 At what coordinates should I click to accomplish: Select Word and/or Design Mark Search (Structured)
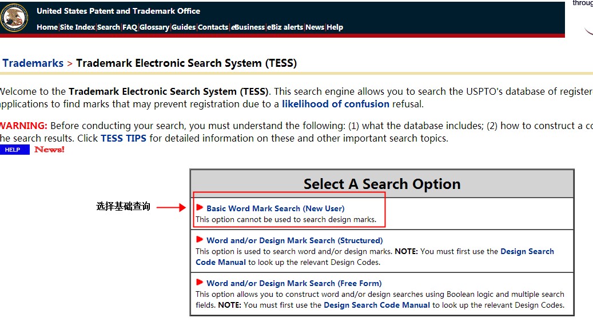tap(294, 240)
